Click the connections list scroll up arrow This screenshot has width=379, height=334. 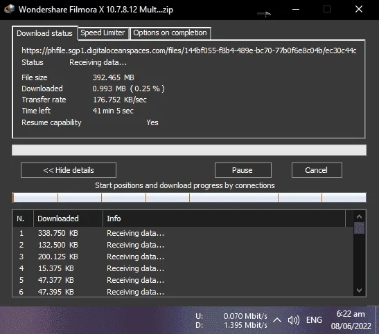click(x=359, y=216)
